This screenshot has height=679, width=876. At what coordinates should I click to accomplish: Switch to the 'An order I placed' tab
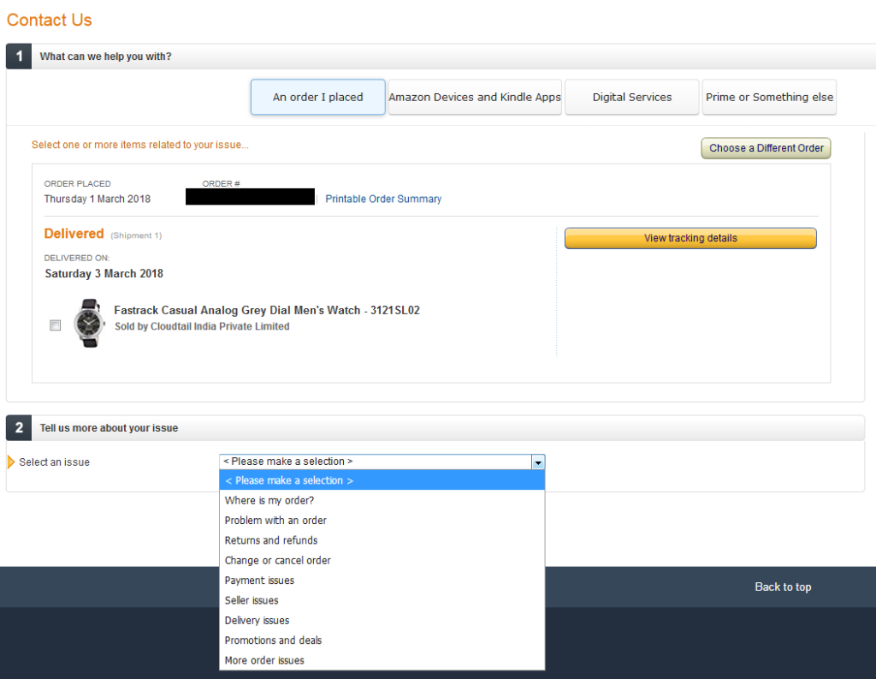click(317, 97)
